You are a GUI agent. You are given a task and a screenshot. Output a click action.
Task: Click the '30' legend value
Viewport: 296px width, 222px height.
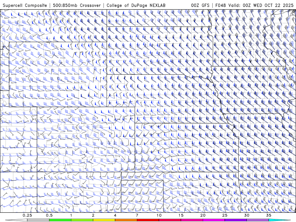click(x=246, y=215)
